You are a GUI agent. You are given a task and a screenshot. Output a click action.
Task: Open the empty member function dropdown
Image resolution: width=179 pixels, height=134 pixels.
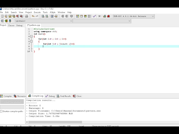[102, 21]
